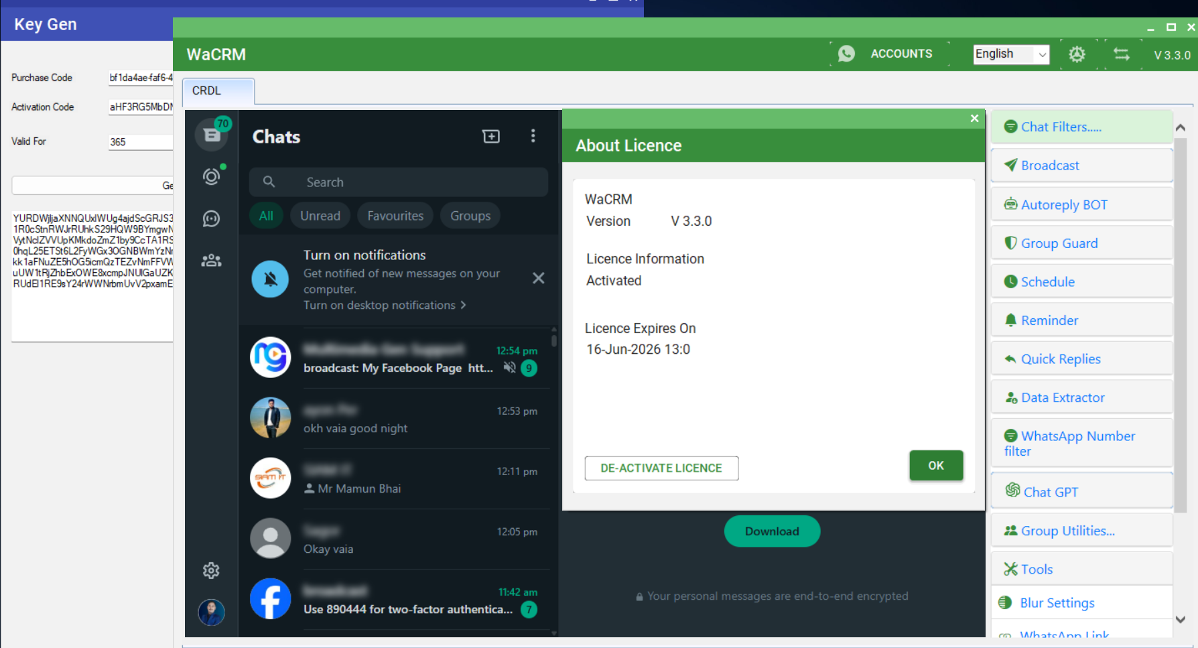Open the Schedule tool
Image resolution: width=1198 pixels, height=648 pixels.
coord(1081,281)
